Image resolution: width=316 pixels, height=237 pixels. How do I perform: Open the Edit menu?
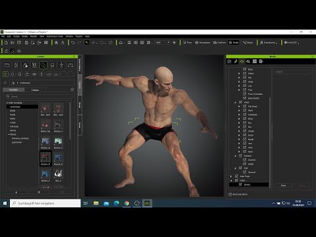tap(9, 36)
